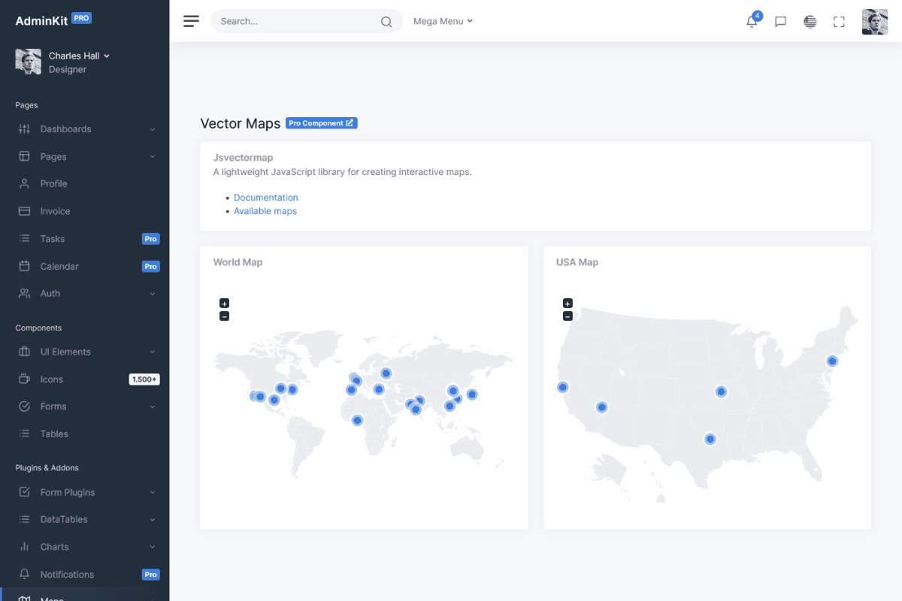Screen dimensions: 902x601
Task: Click the World Map card title
Action: [238, 262]
